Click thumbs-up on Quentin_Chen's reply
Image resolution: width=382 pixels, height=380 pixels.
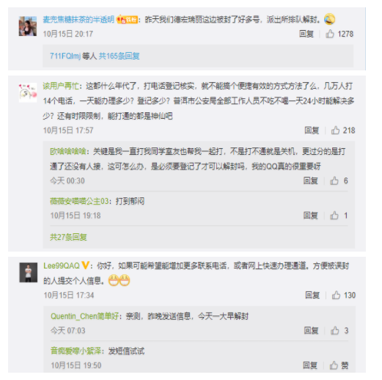(x=334, y=331)
